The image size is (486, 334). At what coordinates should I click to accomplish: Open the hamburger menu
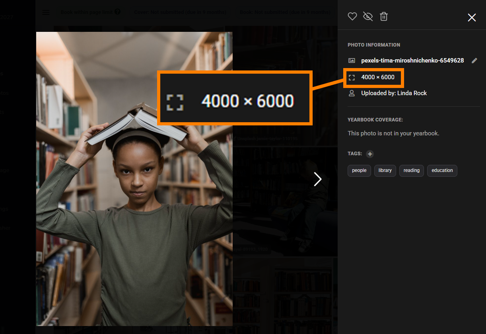(46, 12)
